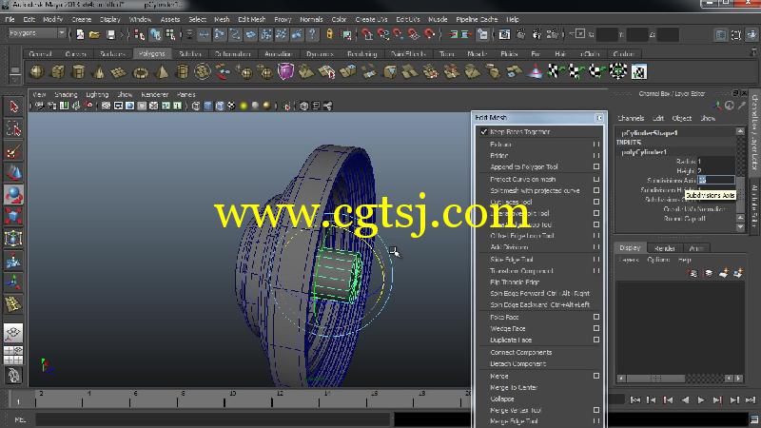Click the purple cube shelf icon
Image resolution: width=761 pixels, height=428 pixels.
(286, 72)
